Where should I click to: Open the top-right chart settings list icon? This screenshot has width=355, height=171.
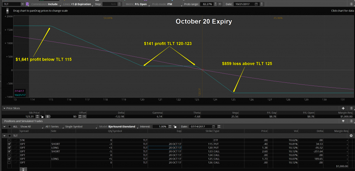(351, 4)
